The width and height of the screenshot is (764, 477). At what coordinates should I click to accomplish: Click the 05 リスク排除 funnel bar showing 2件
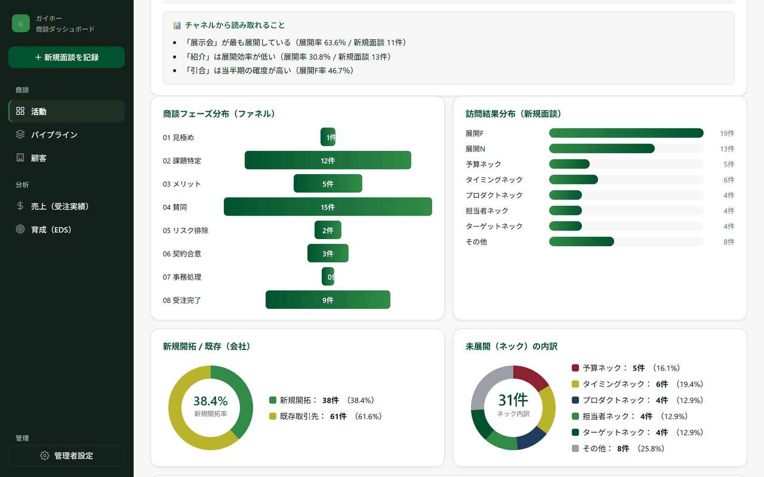[328, 230]
